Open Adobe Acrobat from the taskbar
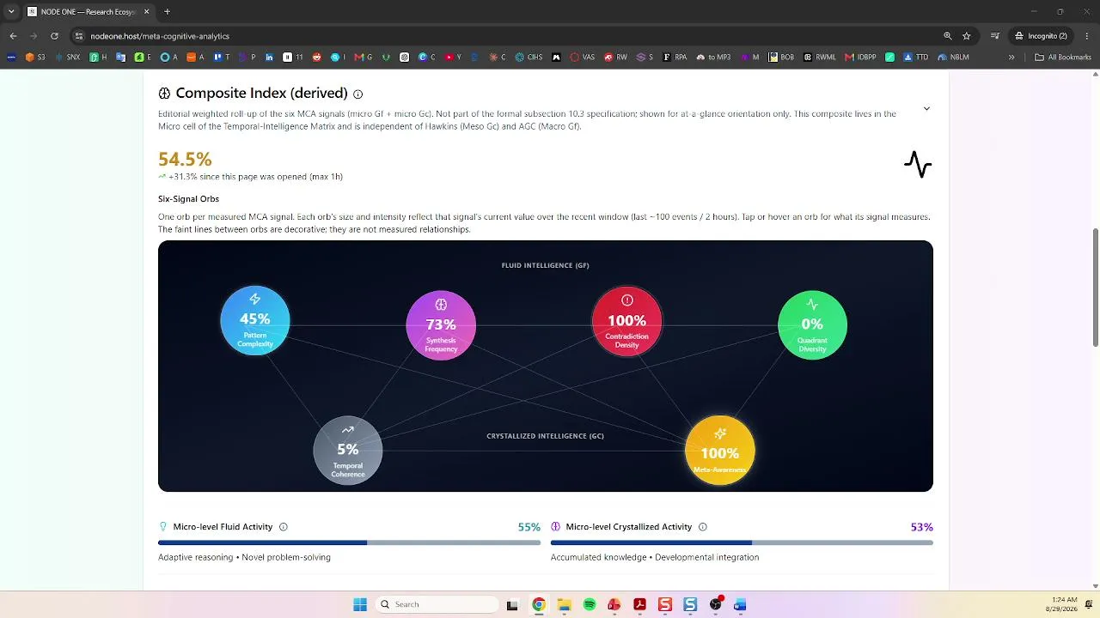This screenshot has width=1100, height=618. click(639, 604)
